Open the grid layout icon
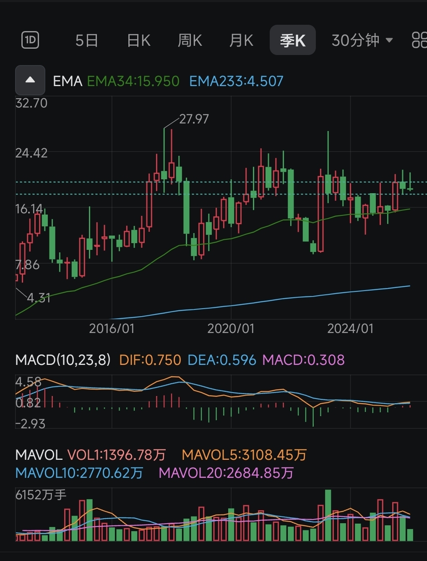The height and width of the screenshot is (561, 427). click(x=419, y=40)
